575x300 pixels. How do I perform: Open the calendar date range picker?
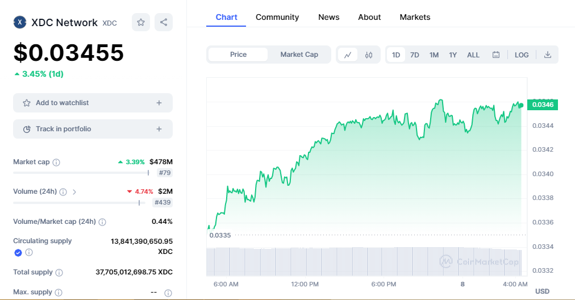click(x=496, y=55)
